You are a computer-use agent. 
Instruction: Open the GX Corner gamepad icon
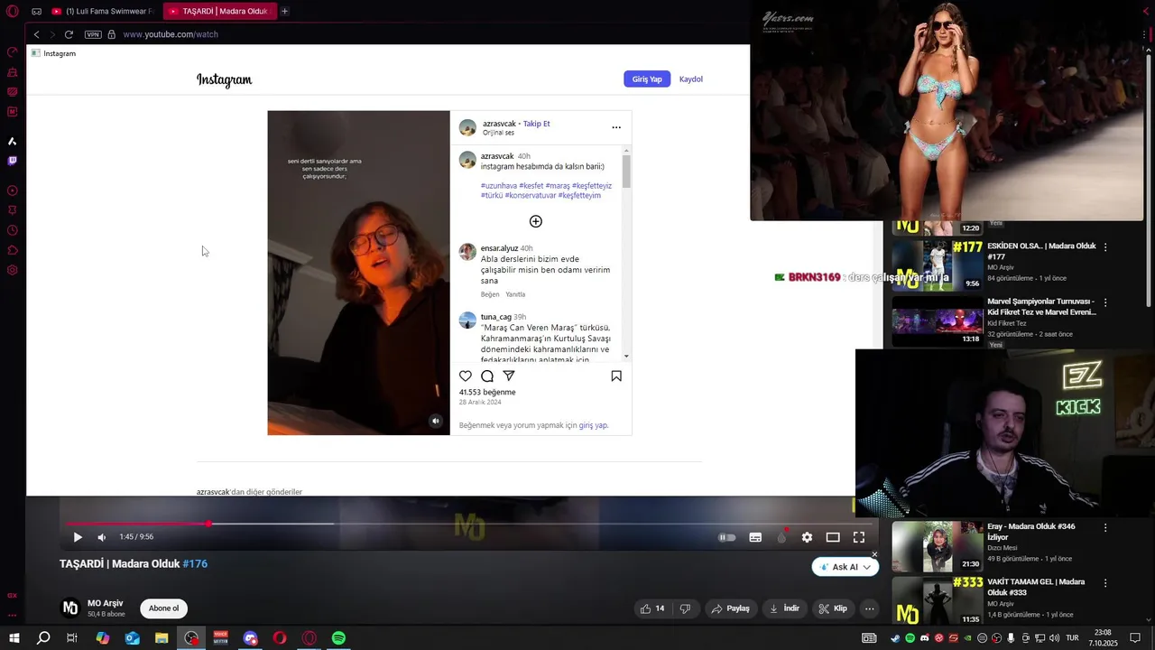36,12
